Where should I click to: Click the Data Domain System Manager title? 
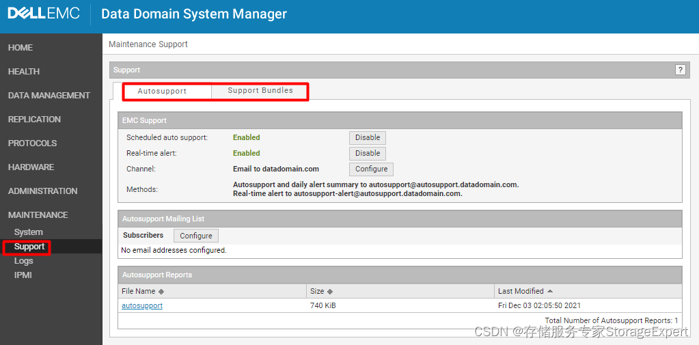pos(194,14)
